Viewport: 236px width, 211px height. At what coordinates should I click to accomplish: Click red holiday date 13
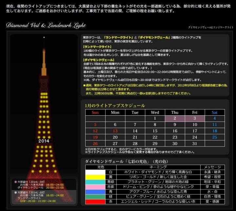pos(115,131)
